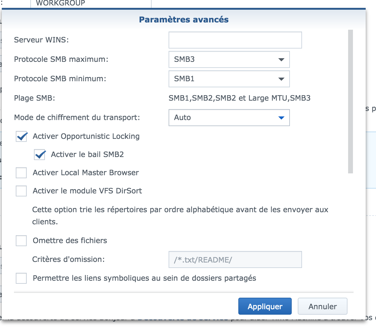Check the Omettre des fichiers option
376x328 pixels.
pos(21,241)
